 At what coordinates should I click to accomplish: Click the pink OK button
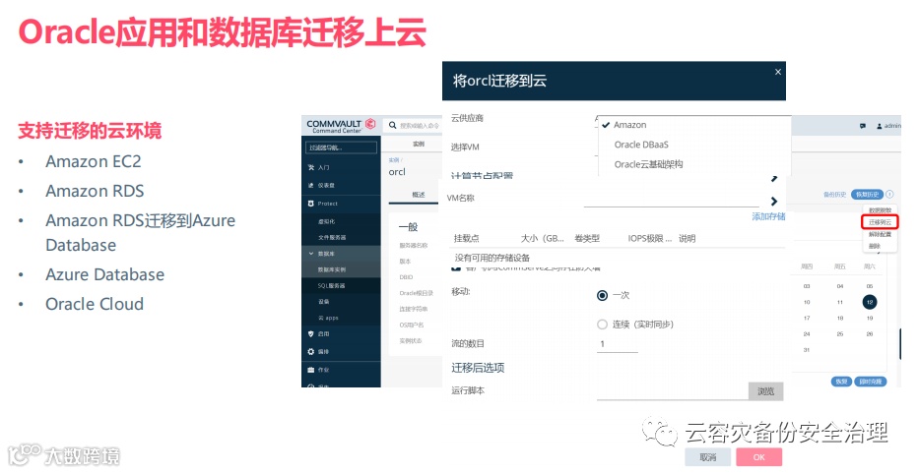click(759, 457)
